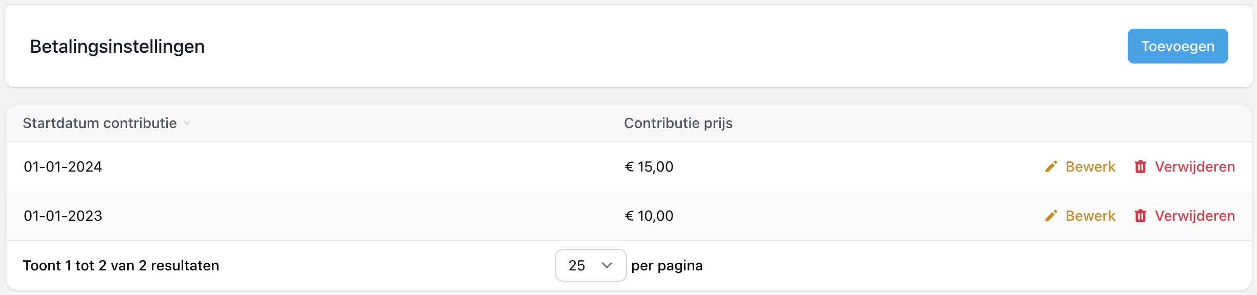Select the 01-01-2023 date cell

[63, 216]
